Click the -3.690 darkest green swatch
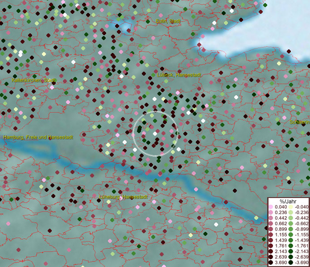The height and width of the screenshot is (267, 310). click(291, 263)
